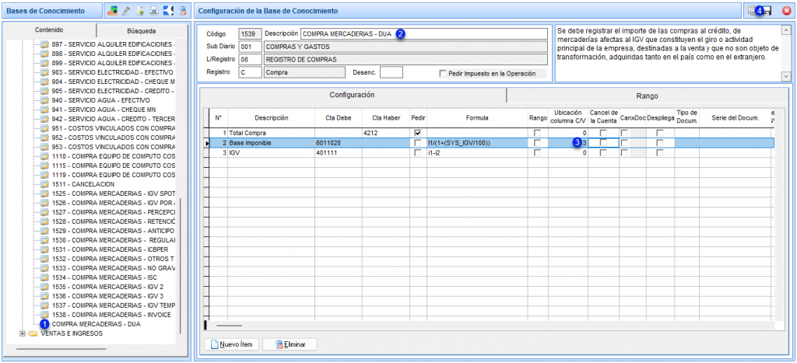Check Rango checkbox in IGV row
797x363 pixels.
tap(537, 152)
